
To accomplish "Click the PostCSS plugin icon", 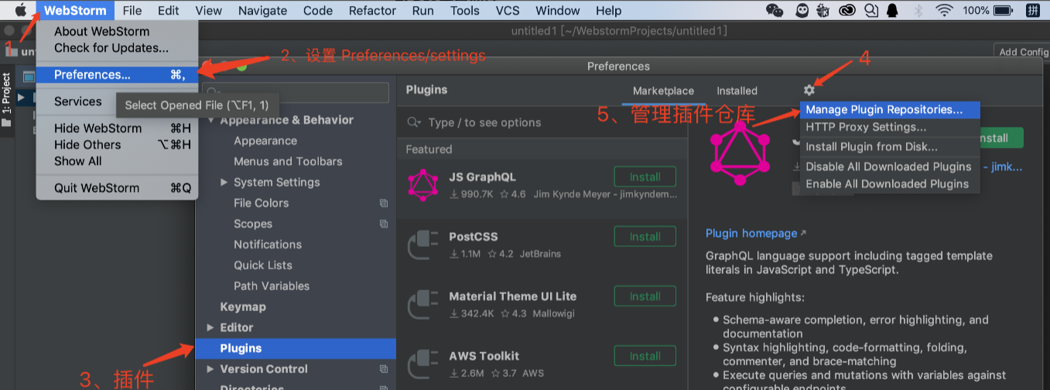I will coord(423,243).
